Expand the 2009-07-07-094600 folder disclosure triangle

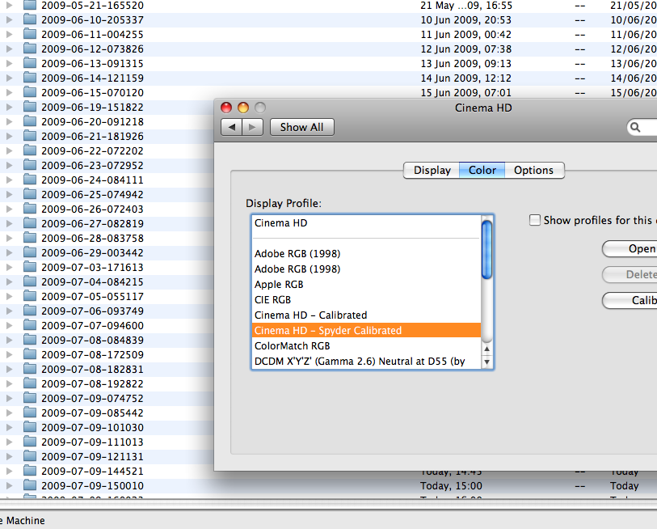9,325
